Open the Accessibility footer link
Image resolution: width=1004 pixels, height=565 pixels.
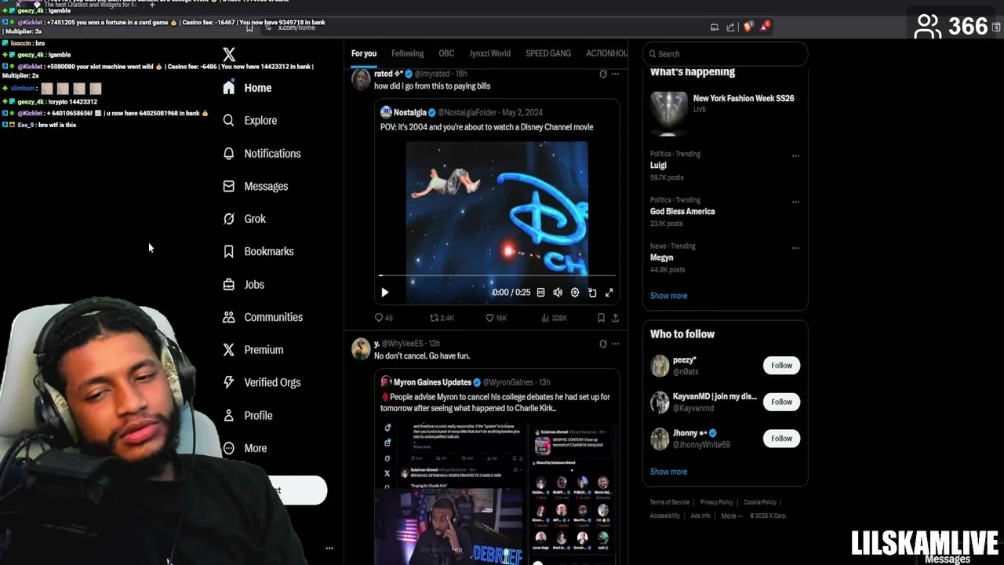665,516
